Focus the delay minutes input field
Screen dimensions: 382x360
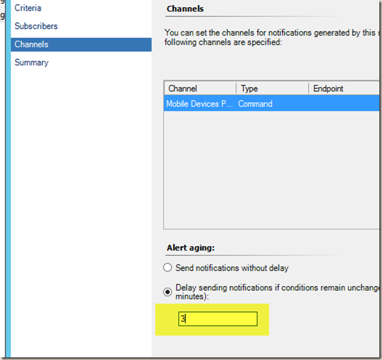point(218,318)
